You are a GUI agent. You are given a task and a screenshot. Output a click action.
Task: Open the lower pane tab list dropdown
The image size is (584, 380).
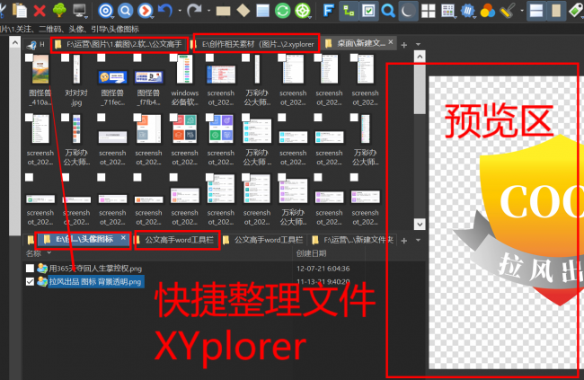coord(418,241)
